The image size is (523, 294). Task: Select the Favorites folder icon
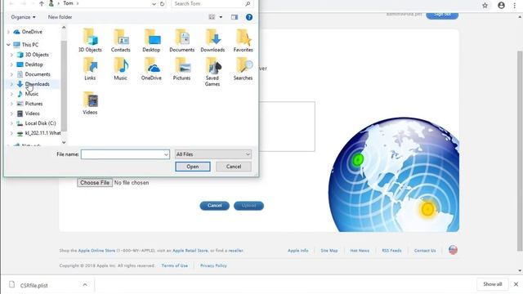click(244, 40)
